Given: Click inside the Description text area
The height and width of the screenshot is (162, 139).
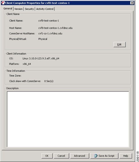Looking at the screenshot, I should coord(68,119).
